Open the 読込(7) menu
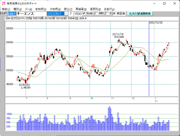This screenshot has width=180, height=136. (x=68, y=9)
